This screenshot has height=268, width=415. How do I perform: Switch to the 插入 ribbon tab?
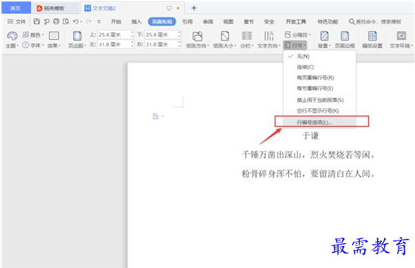coord(136,21)
